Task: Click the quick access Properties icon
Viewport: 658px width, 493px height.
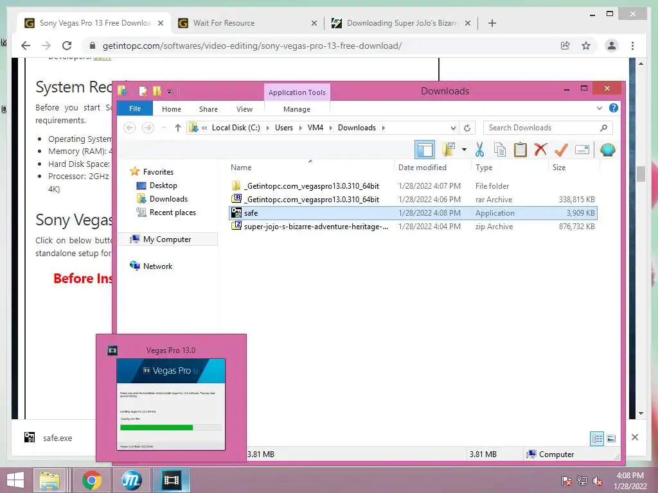Action: pyautogui.click(x=143, y=91)
